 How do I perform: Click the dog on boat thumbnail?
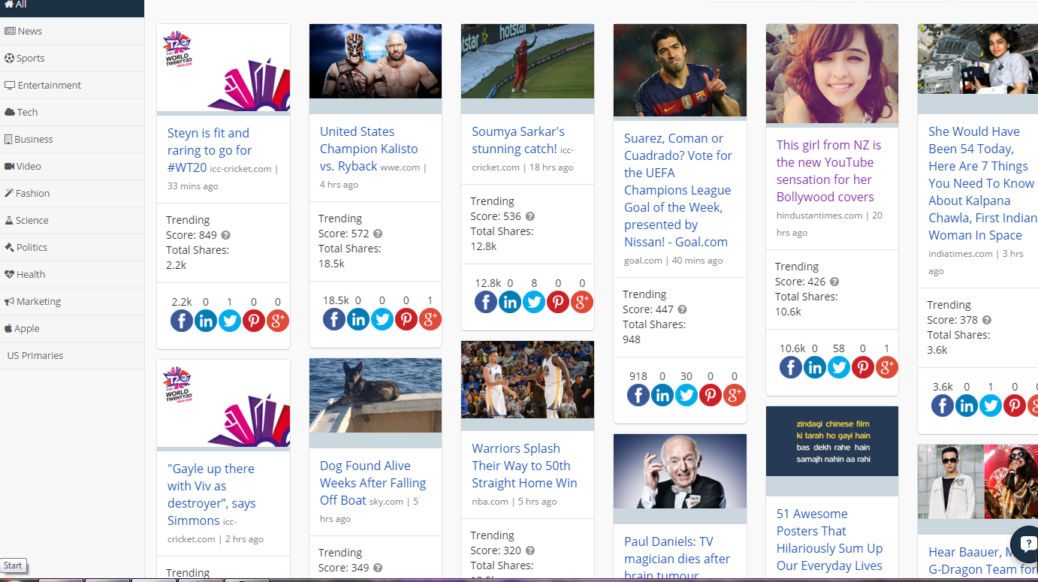(x=376, y=395)
